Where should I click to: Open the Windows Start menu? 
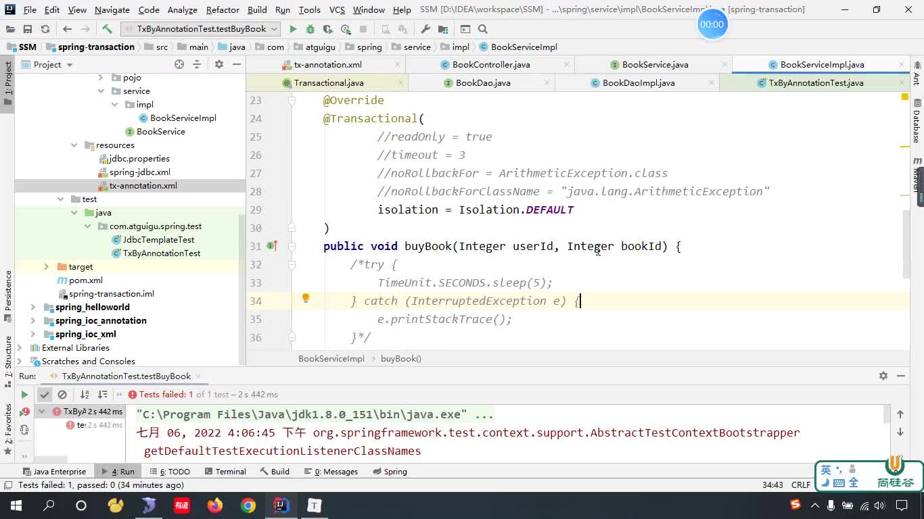coord(16,505)
